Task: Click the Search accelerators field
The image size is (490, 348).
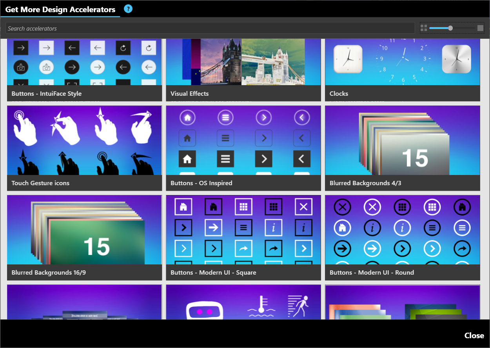Action: click(210, 28)
